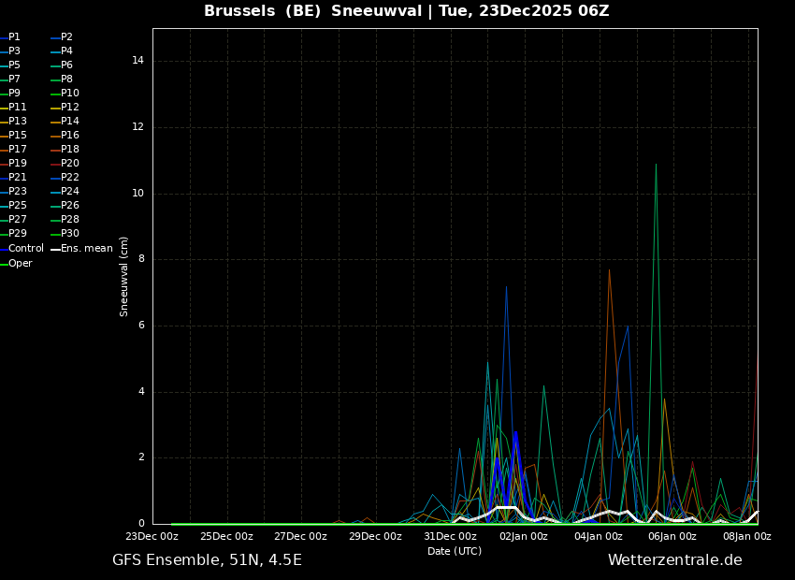Click the P14 legend label
The width and height of the screenshot is (795, 580).
click(x=70, y=122)
